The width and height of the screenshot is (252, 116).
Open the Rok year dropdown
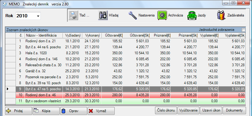coord(38,16)
